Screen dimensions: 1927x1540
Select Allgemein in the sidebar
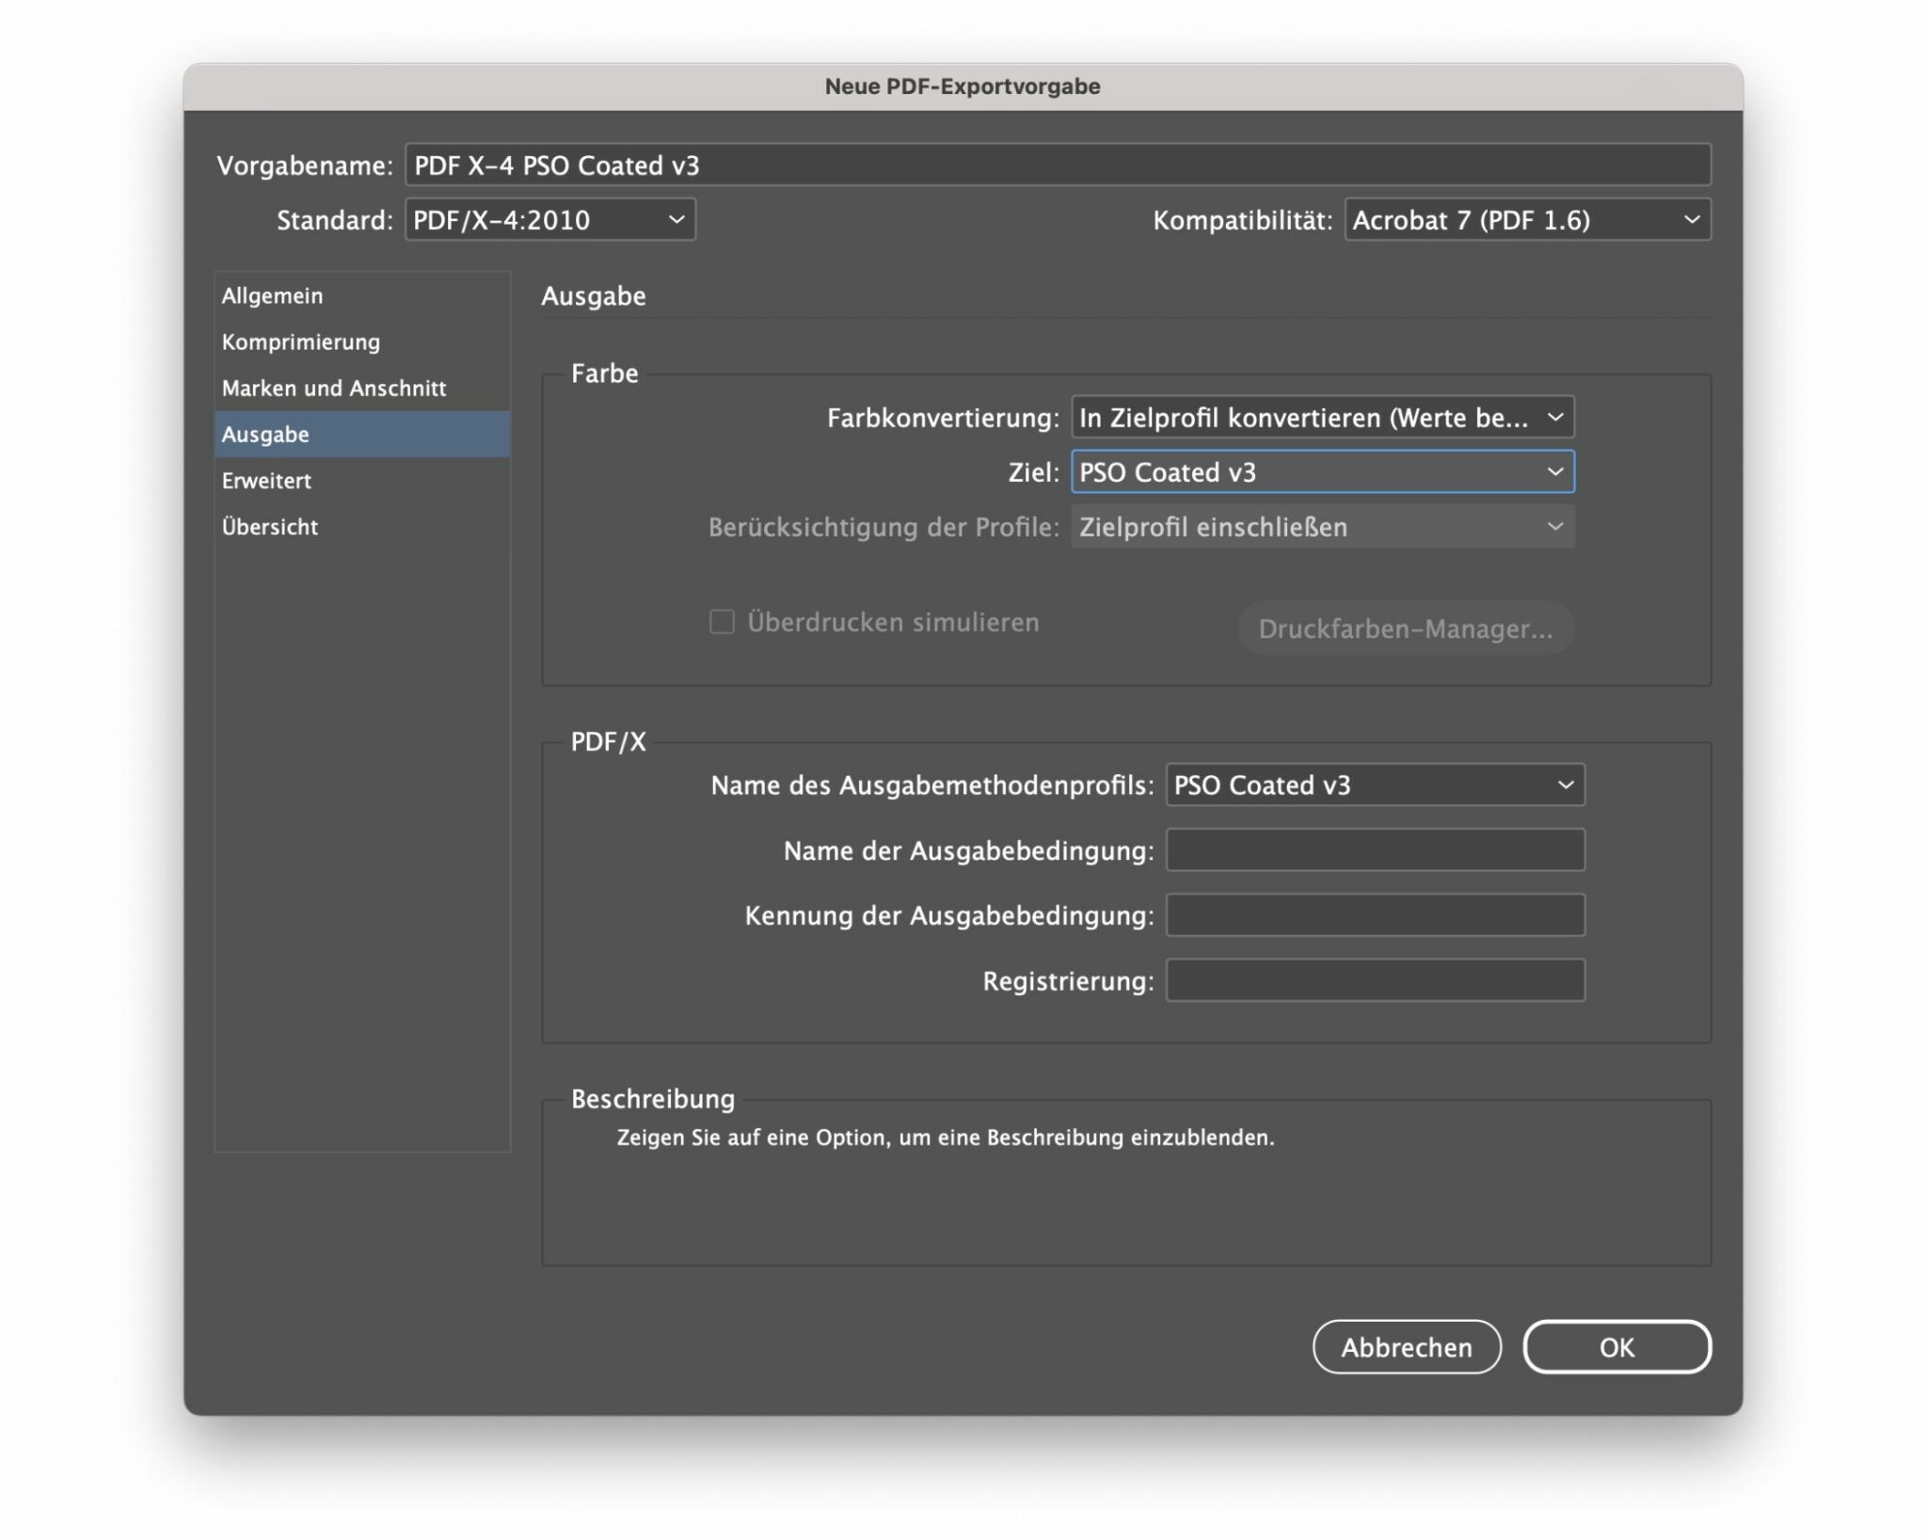pos(362,295)
